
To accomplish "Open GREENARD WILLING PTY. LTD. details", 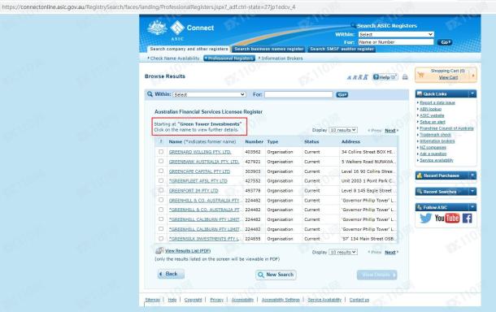I will click(200, 152).
